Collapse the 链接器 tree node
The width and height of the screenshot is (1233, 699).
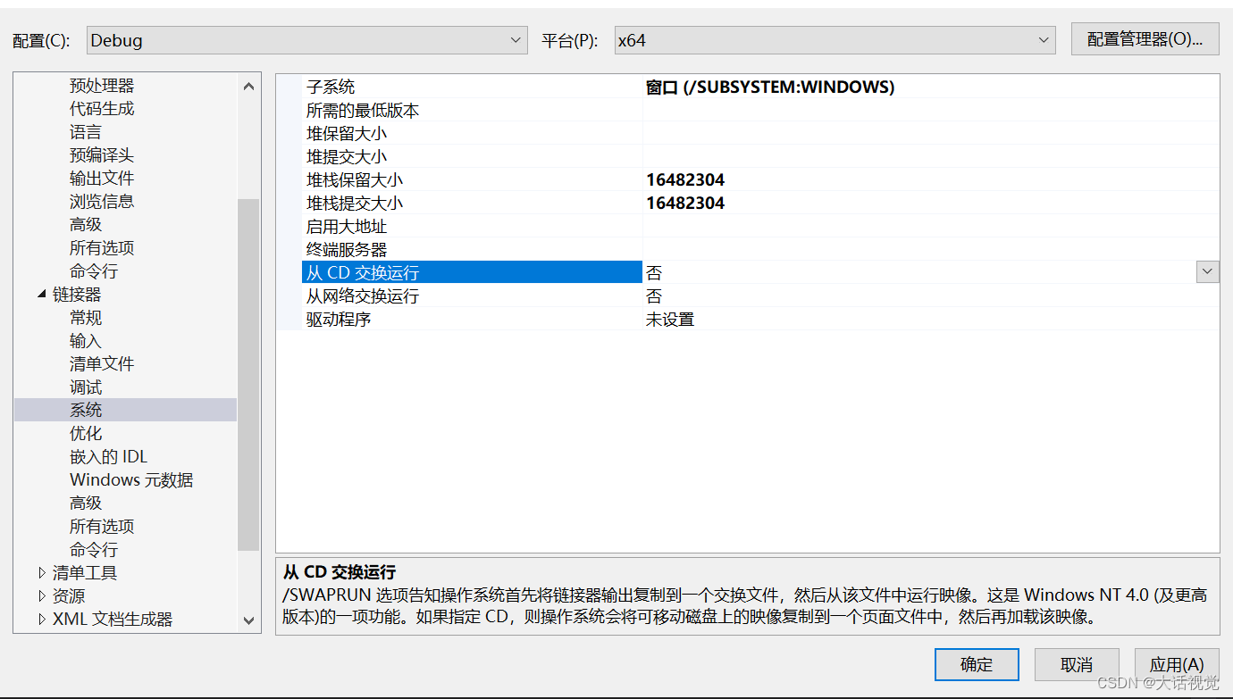(41, 294)
